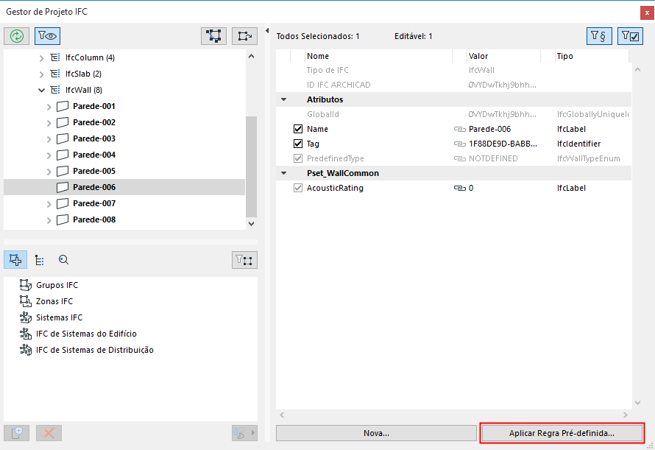Toggle the AcousticRating checkbox
655x450 pixels.
(x=298, y=188)
